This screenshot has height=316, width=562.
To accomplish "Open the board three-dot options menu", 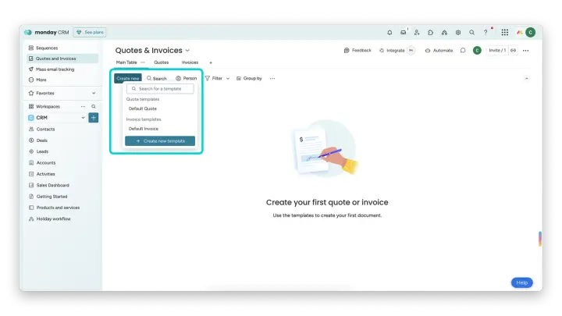I will pyautogui.click(x=526, y=51).
